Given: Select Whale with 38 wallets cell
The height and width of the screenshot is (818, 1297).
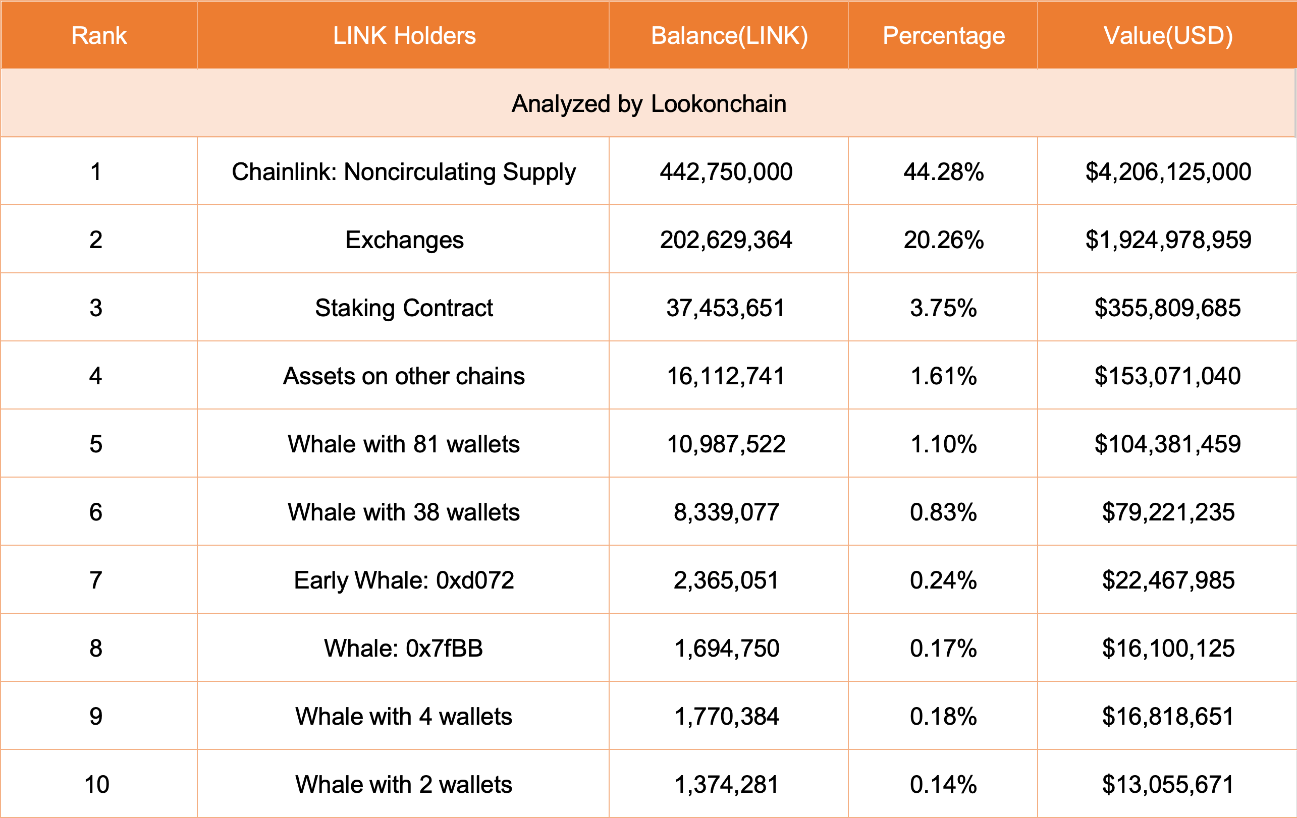Looking at the screenshot, I should (403, 512).
